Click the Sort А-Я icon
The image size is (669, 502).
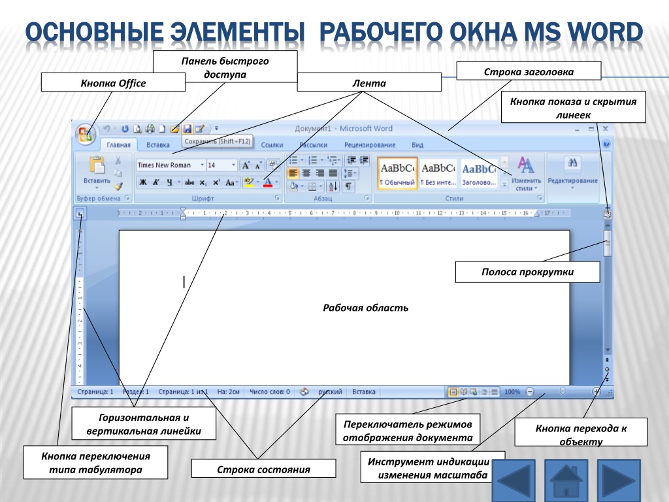333,186
